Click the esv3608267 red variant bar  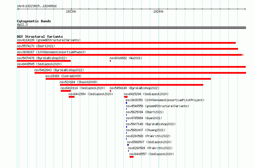click(130, 55)
